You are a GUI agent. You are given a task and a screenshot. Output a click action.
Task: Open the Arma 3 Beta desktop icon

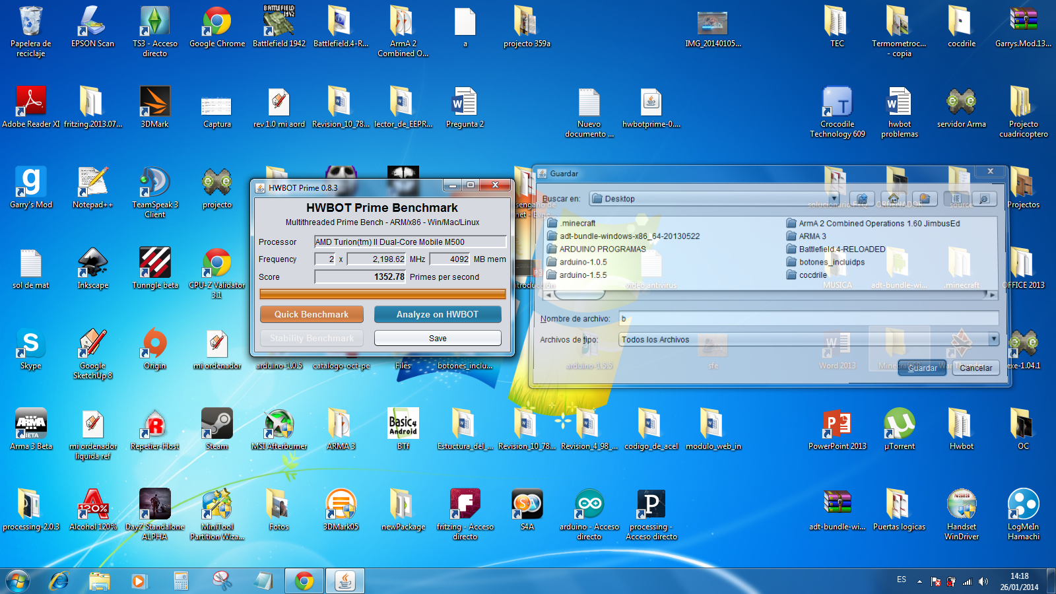pyautogui.click(x=31, y=430)
